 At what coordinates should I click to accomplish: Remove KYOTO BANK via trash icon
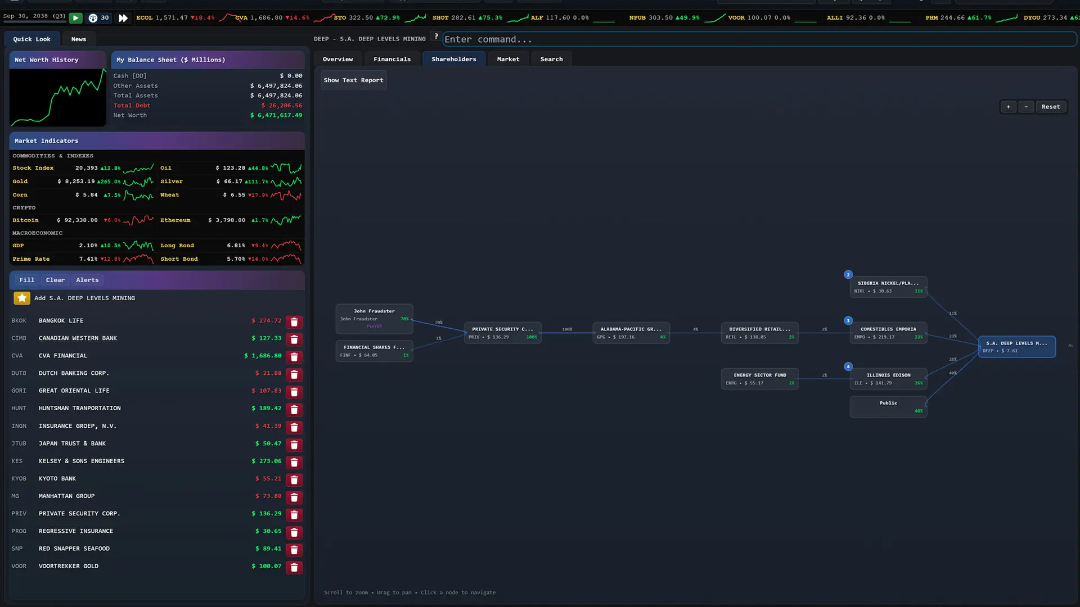(x=294, y=479)
